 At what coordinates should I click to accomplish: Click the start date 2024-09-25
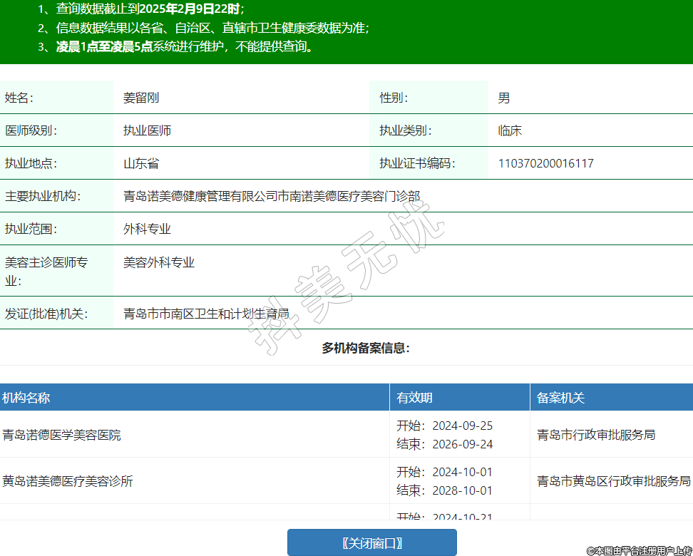tap(462, 426)
